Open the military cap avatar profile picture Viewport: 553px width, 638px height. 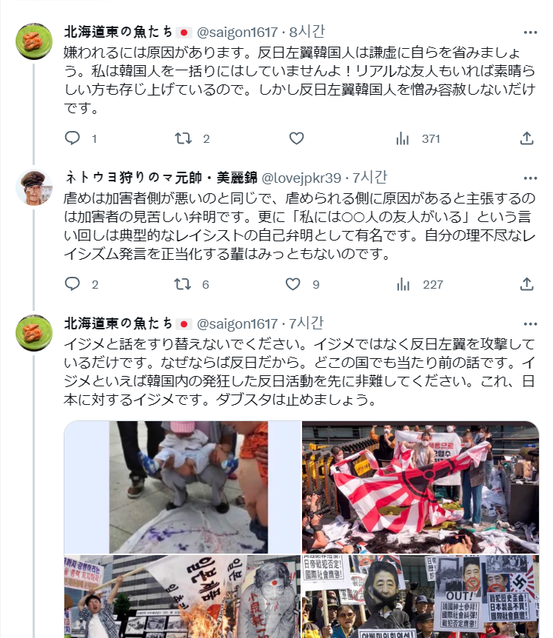[34, 187]
